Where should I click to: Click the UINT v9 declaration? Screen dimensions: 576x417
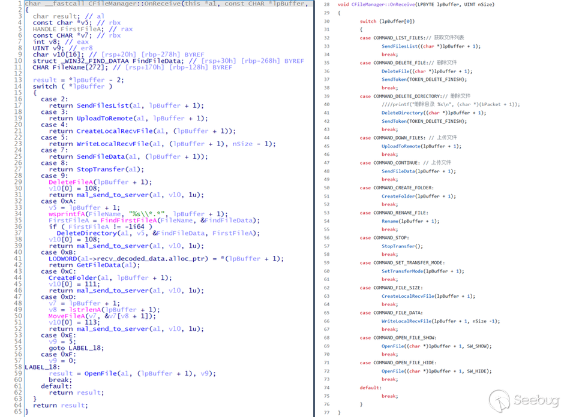pos(48,48)
